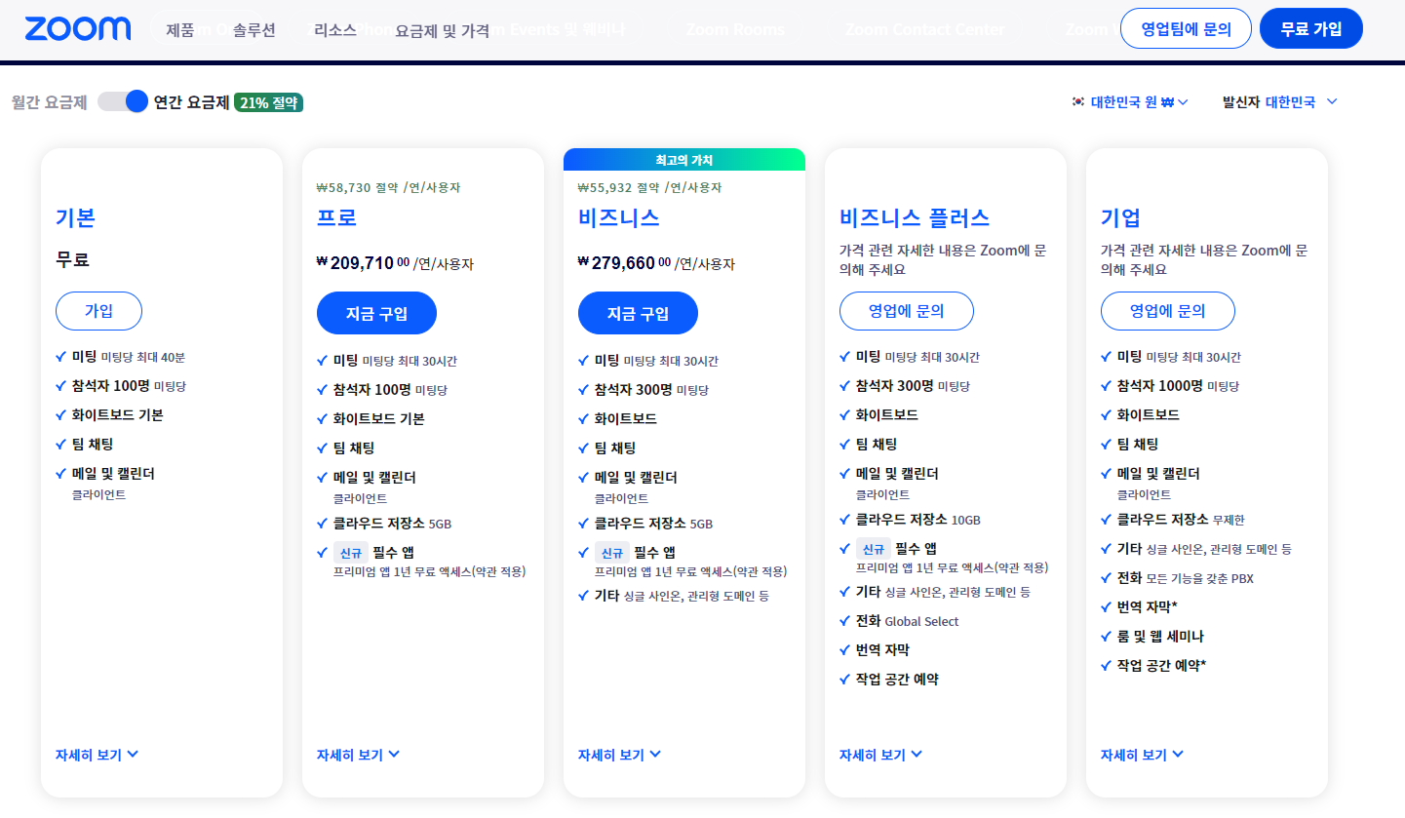
Task: Click the 기본 plan title
Action: coord(76,217)
